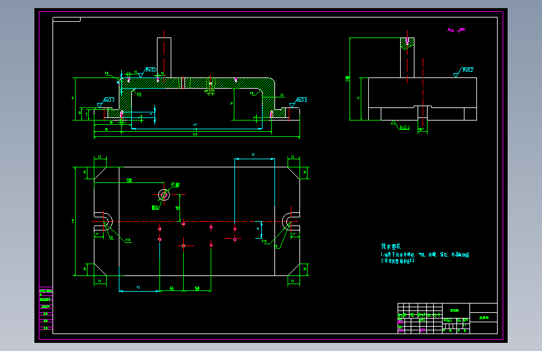Select the vertical rib above the section view
Screen dimensions: 542x351
[164, 57]
